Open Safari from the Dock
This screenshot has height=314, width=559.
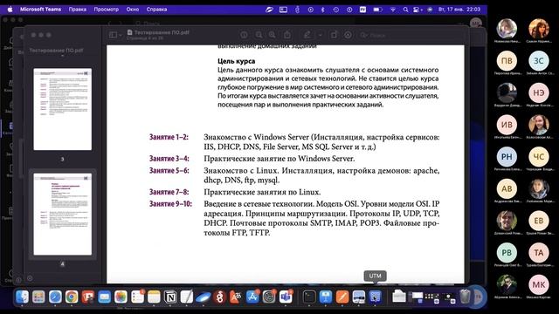coord(55,297)
